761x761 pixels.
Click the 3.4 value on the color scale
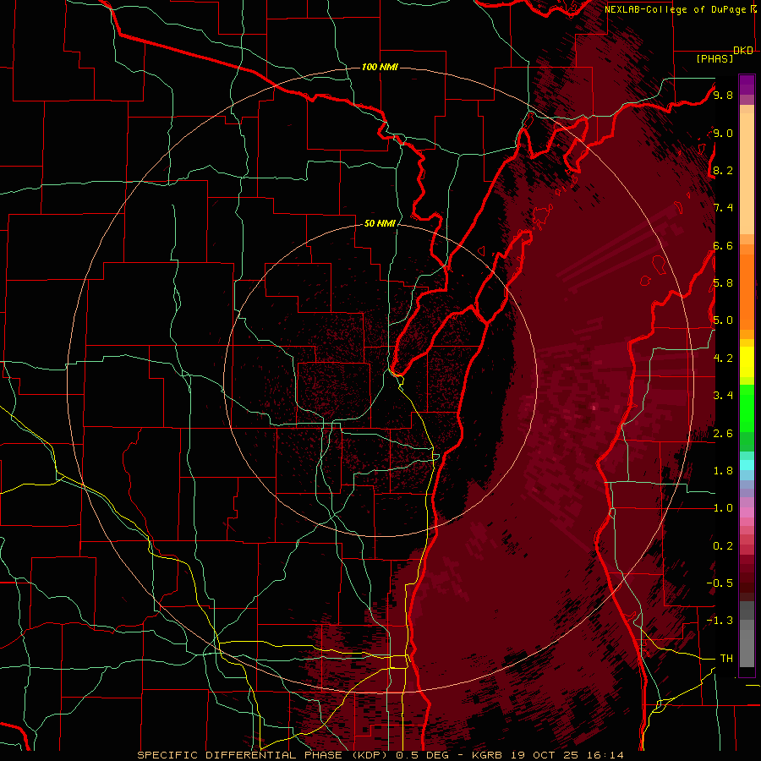tap(723, 396)
